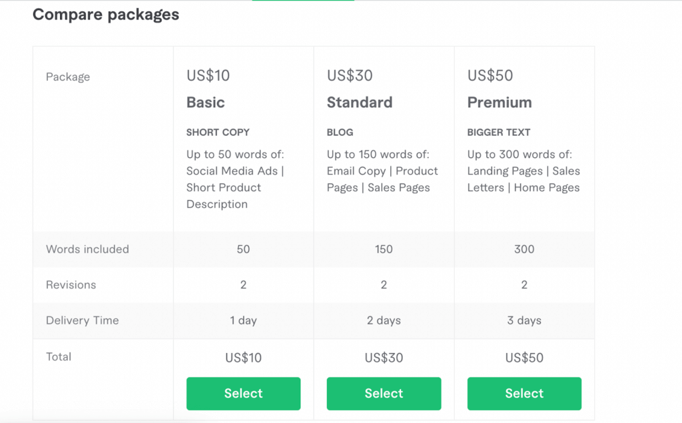Select the Standard package button

coord(384,394)
